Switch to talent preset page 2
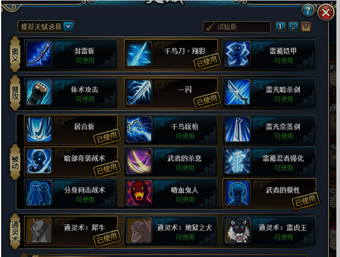 tap(293, 27)
